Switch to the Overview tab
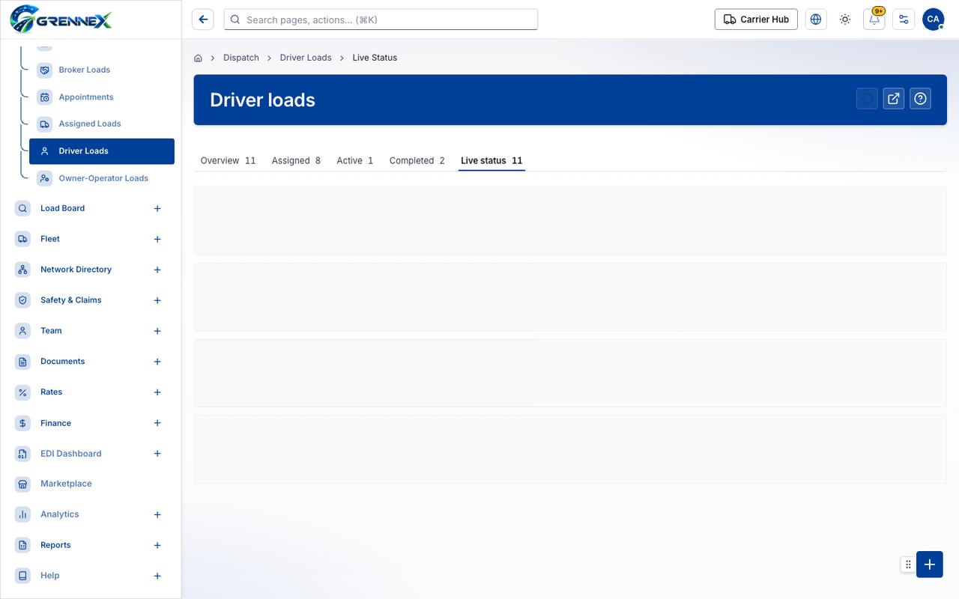 (228, 160)
